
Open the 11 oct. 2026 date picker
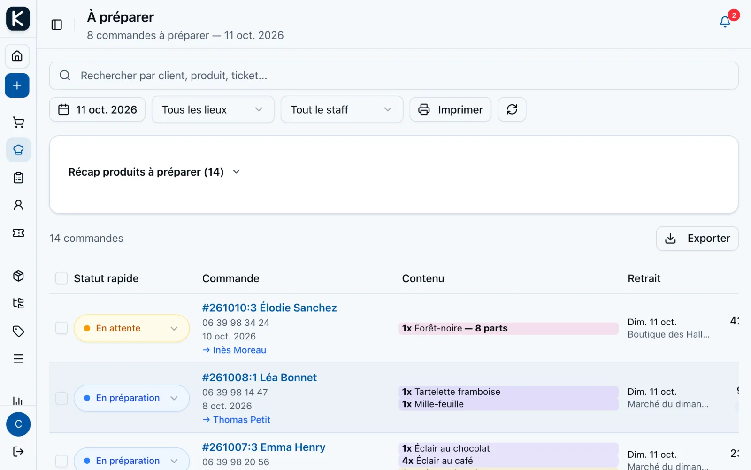pos(97,109)
